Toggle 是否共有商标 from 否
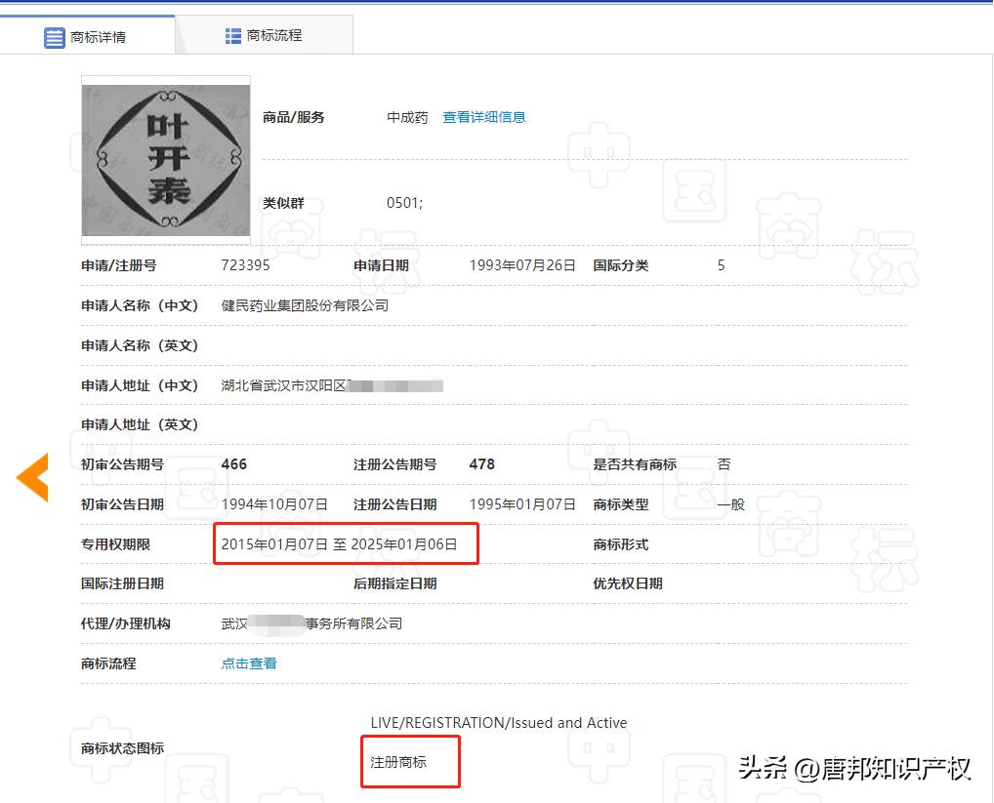This screenshot has height=803, width=994. coord(723,464)
